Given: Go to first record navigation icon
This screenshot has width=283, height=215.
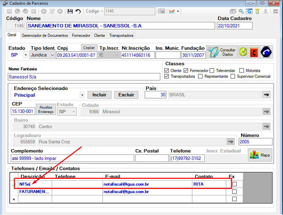Looking at the screenshot, I should click(9, 11).
